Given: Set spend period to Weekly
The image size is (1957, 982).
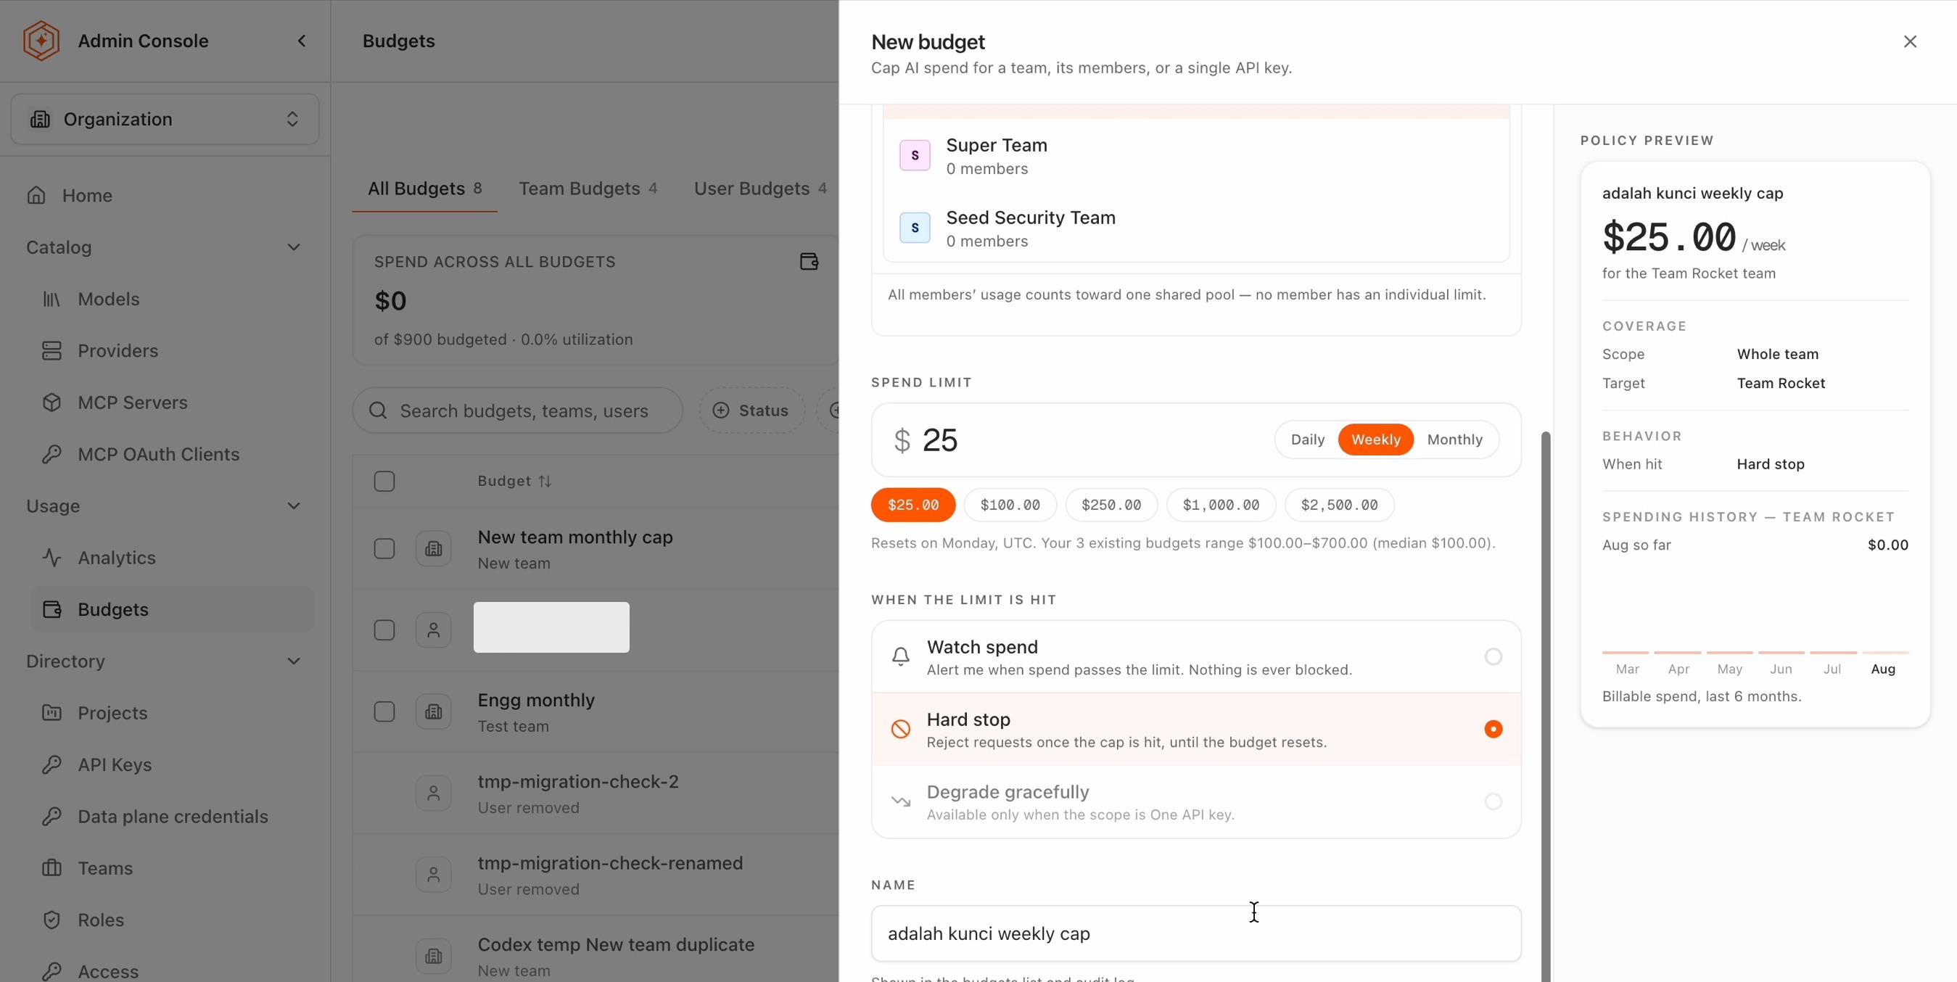Looking at the screenshot, I should click(x=1375, y=439).
